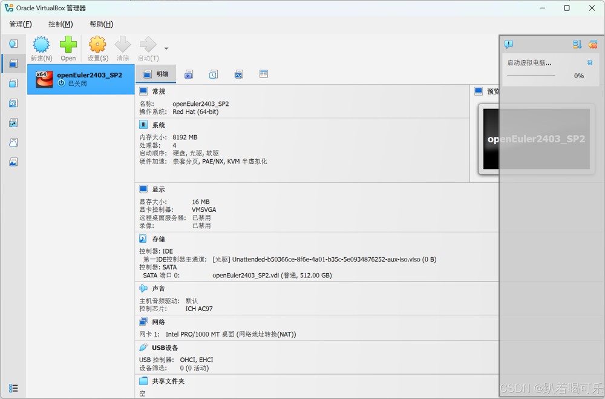Toggle the sidebar list view icon at bottom-left
Image resolution: width=605 pixels, height=399 pixels.
13,388
